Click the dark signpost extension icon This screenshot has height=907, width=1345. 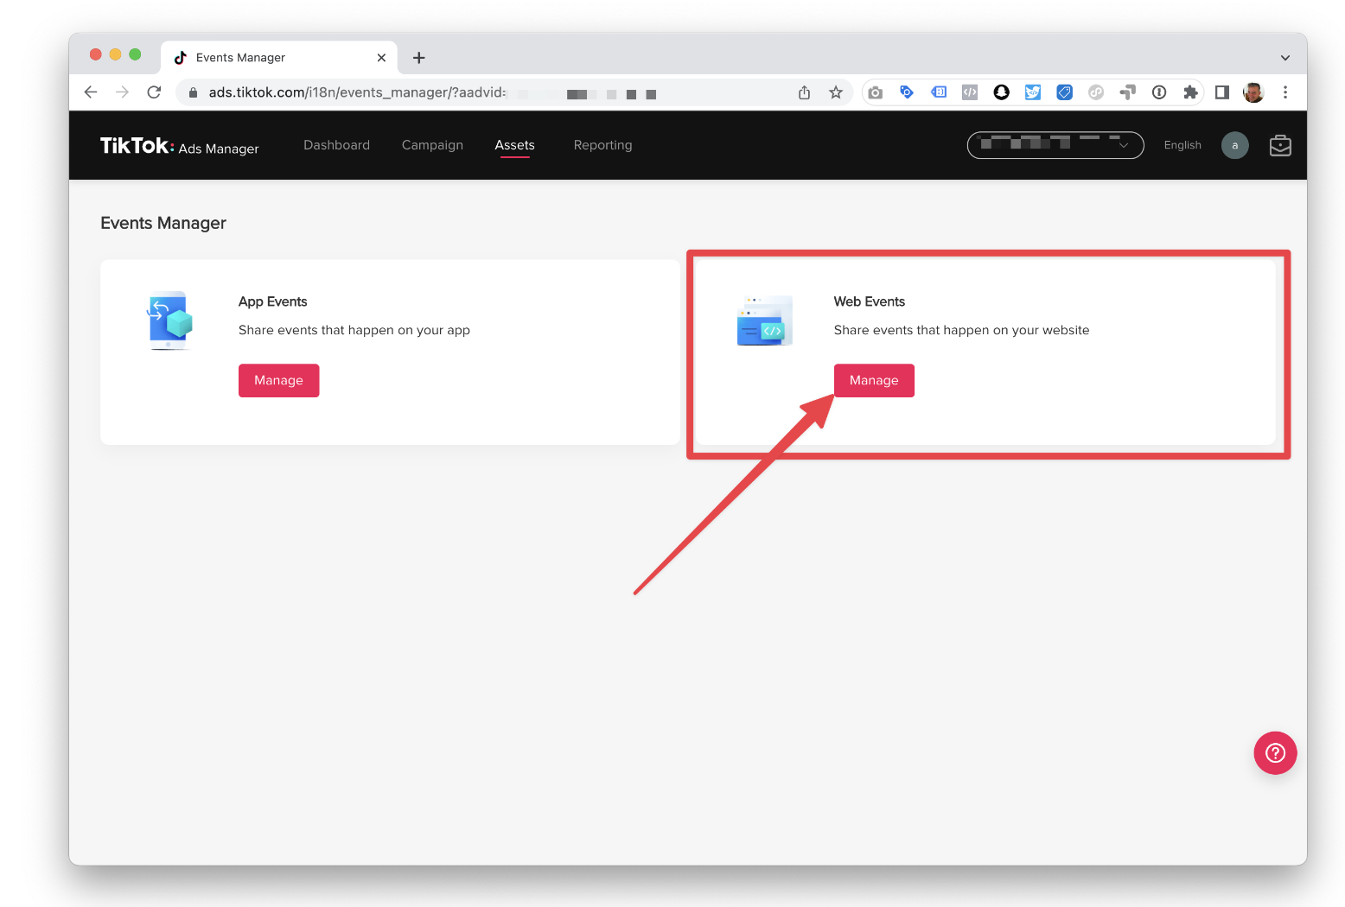pyautogui.click(x=1127, y=92)
